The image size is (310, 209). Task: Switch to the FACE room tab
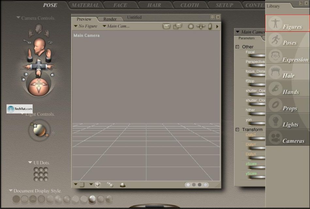pos(120,5)
